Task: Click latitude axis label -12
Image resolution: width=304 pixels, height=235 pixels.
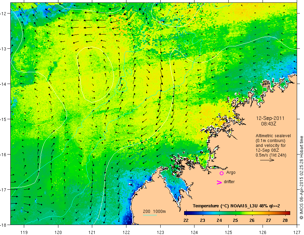Action: 3,13
